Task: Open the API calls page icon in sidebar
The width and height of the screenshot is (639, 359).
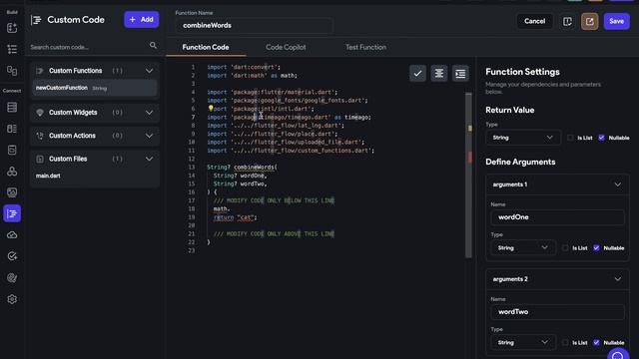Action: click(x=12, y=150)
